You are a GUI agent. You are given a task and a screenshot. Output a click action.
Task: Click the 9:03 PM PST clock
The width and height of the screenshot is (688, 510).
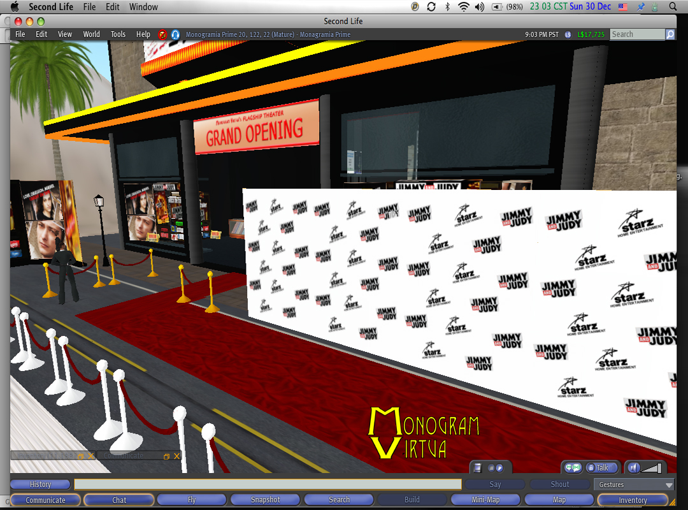[542, 34]
